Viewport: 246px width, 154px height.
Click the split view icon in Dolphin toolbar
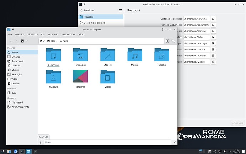pyautogui.click(x=167, y=41)
